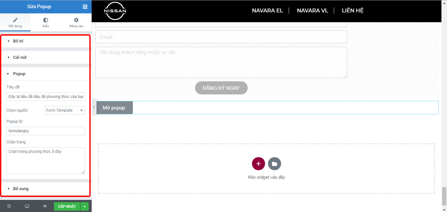Switch to the Kiểu tab
This screenshot has width=447, height=212.
45,23
